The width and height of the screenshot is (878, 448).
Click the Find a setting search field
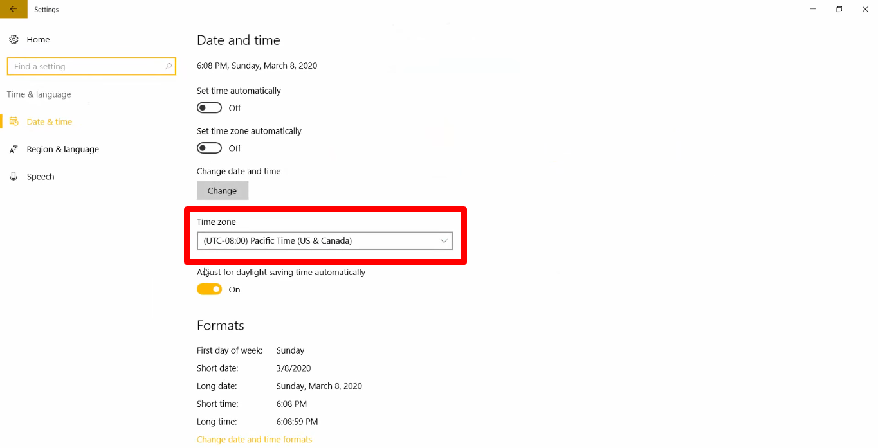click(x=84, y=66)
